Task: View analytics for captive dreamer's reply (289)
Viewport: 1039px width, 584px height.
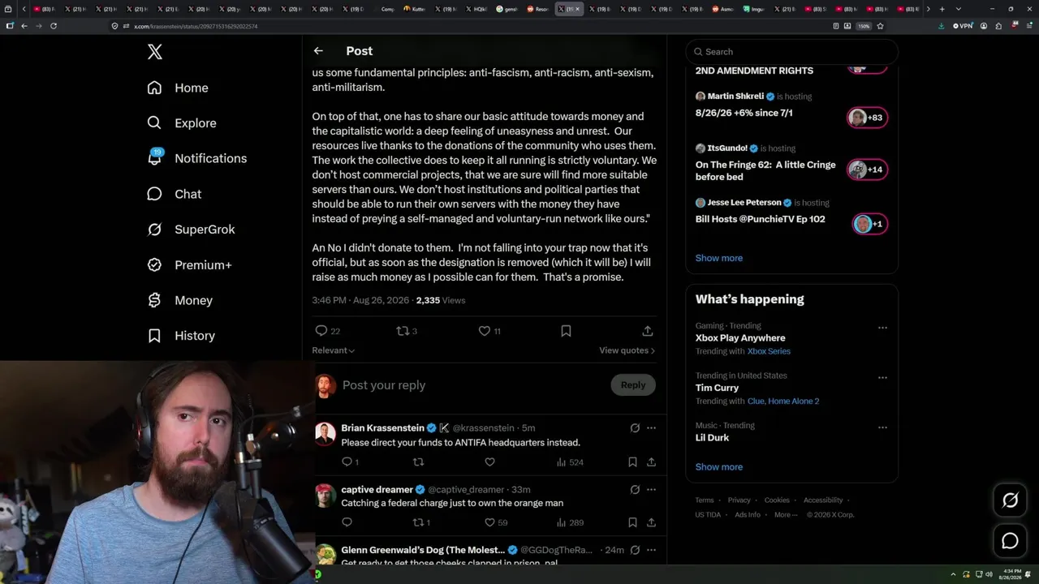Action: coord(570,522)
